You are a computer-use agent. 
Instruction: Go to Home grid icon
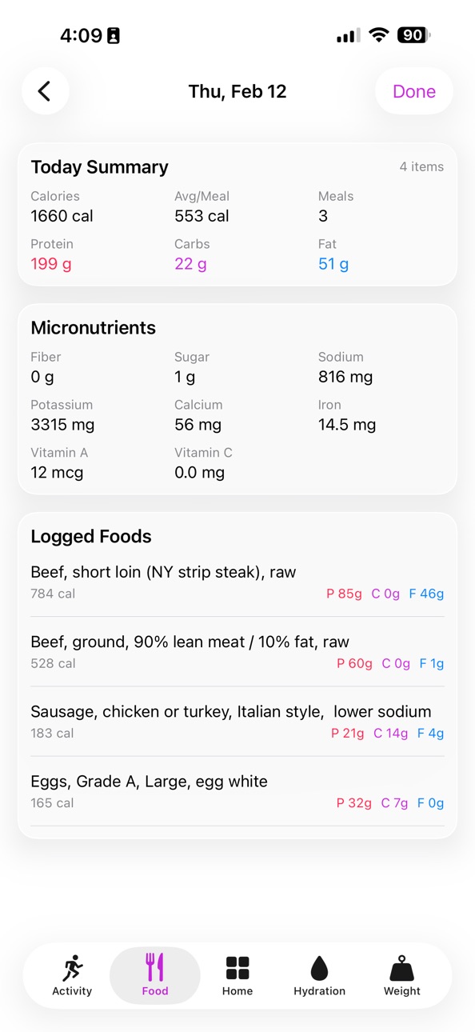pyautogui.click(x=237, y=968)
